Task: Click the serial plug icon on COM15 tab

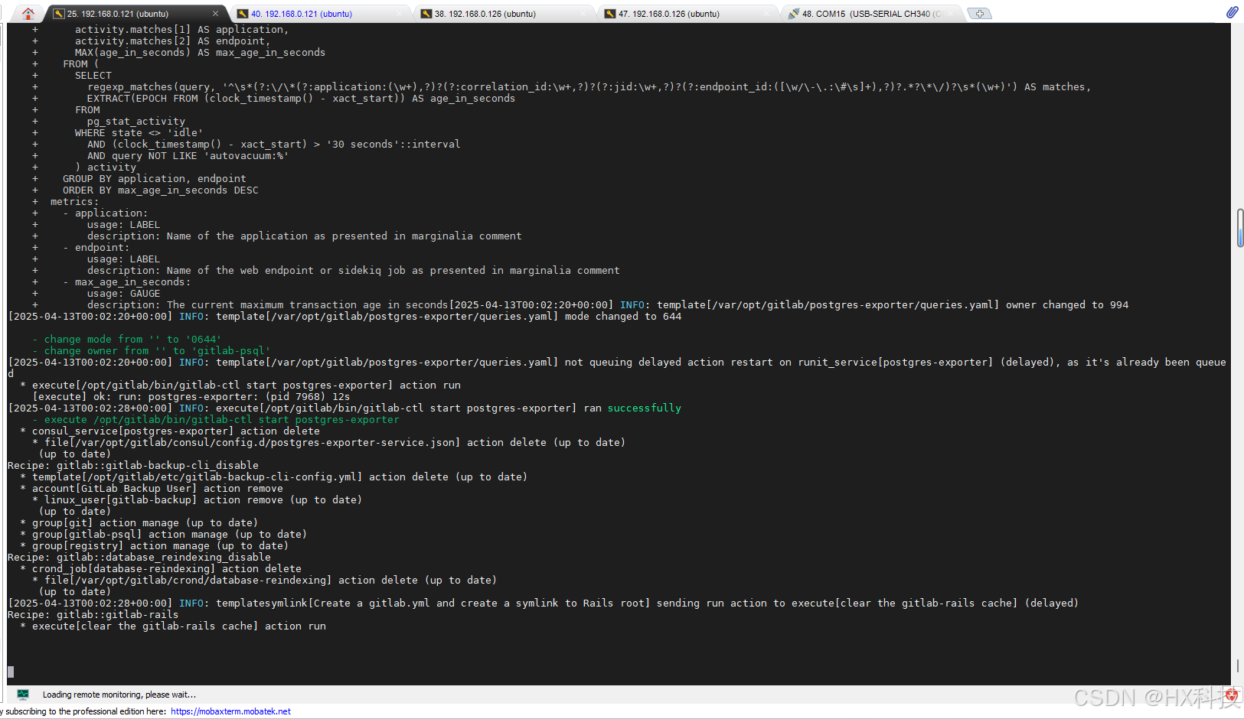Action: tap(794, 14)
